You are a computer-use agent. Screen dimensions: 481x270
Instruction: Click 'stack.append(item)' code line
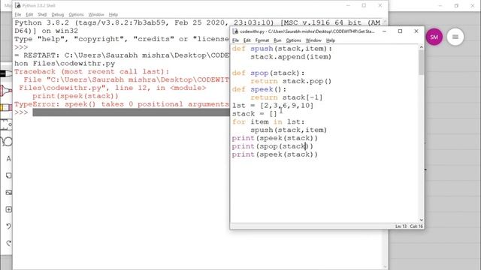pyautogui.click(x=291, y=57)
